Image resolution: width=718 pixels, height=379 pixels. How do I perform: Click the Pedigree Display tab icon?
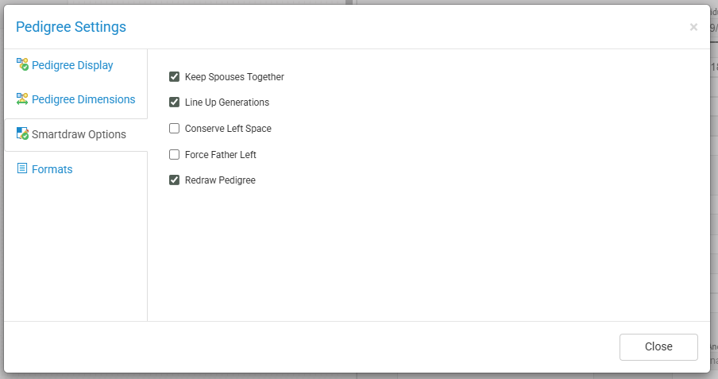(x=22, y=64)
